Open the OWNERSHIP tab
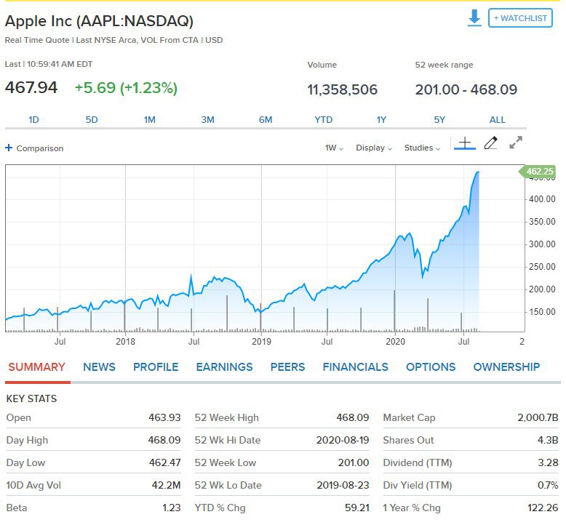Screen dimensions: 566x525 click(x=506, y=367)
